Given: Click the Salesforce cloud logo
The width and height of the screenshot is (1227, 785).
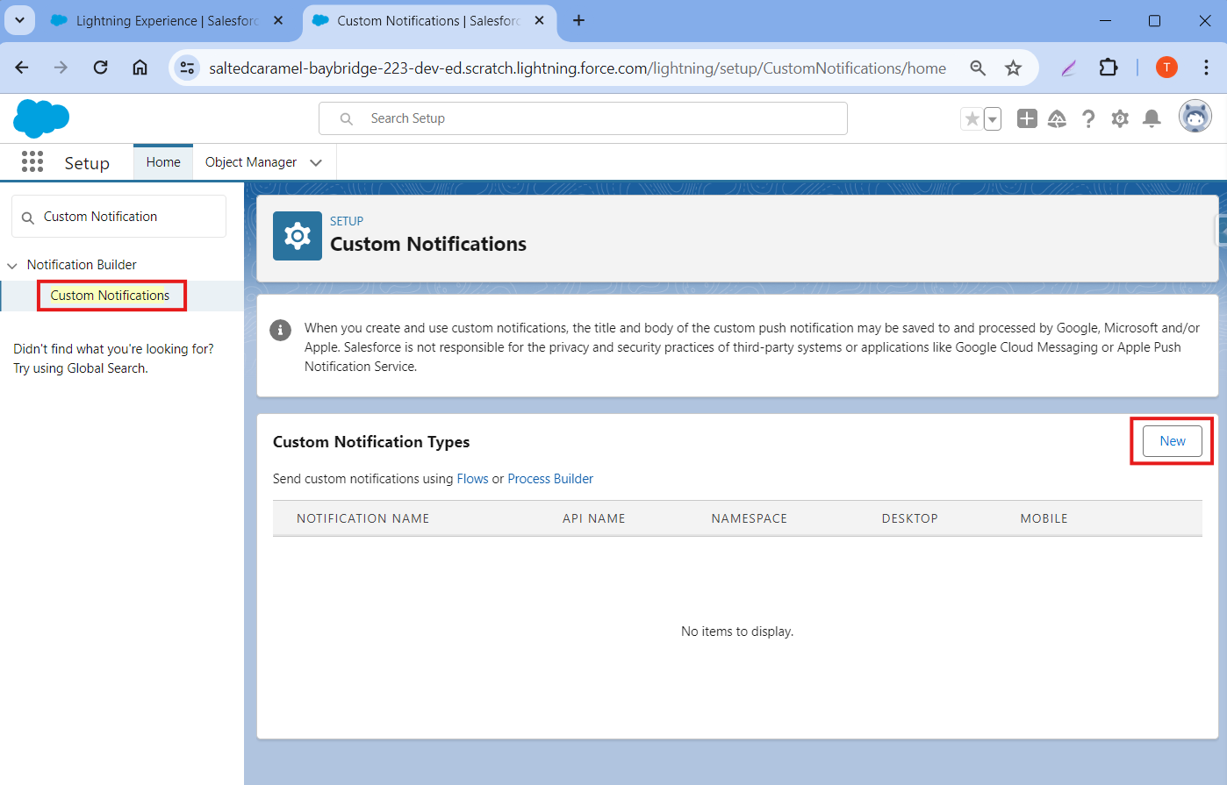Looking at the screenshot, I should [x=41, y=118].
